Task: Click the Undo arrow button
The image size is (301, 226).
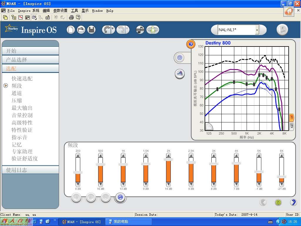Action: pyautogui.click(x=106, y=30)
